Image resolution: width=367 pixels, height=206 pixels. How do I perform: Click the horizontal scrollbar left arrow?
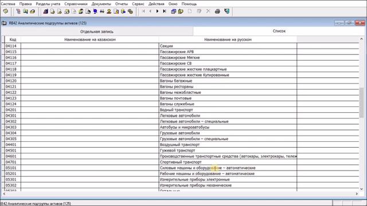click(4, 194)
